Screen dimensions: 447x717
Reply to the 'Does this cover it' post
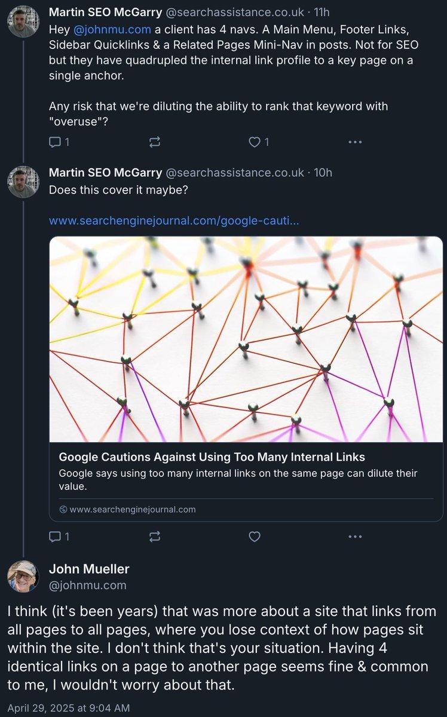click(x=59, y=537)
